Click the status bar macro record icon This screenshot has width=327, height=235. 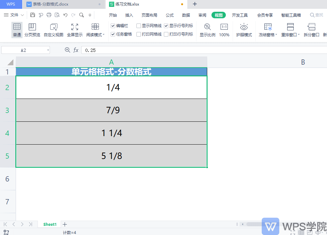tap(6, 232)
